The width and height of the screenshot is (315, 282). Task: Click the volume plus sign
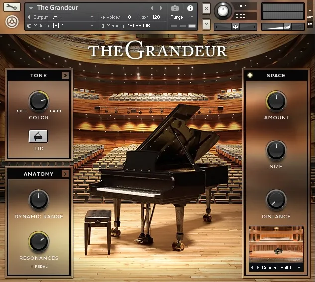301,27
